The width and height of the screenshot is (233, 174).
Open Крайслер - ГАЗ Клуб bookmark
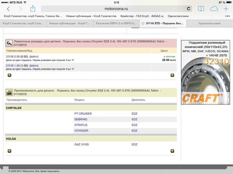(142, 16)
